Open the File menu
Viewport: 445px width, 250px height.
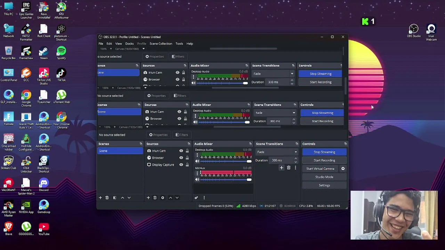coord(101,44)
